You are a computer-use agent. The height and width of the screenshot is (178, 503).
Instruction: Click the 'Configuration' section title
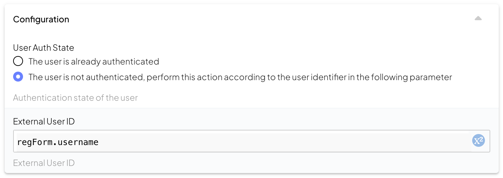(x=41, y=20)
